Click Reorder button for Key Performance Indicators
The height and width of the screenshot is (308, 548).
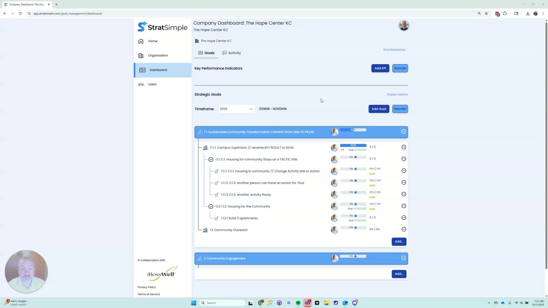[x=400, y=68]
